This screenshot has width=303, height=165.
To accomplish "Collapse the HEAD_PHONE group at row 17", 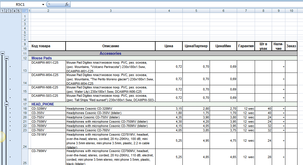I will point(7,104).
